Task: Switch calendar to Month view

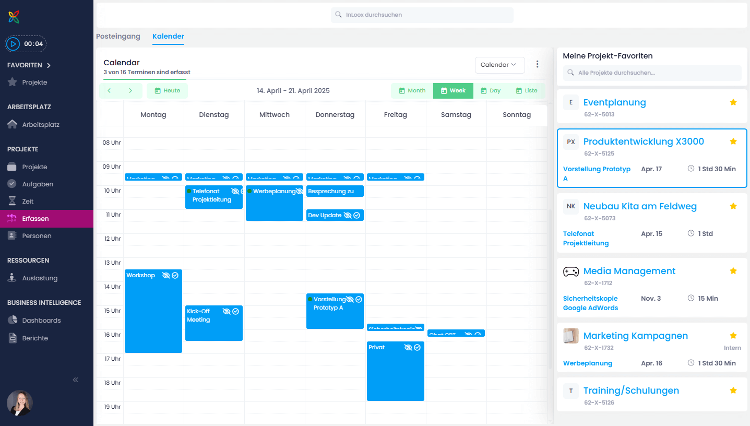Action: pos(412,91)
